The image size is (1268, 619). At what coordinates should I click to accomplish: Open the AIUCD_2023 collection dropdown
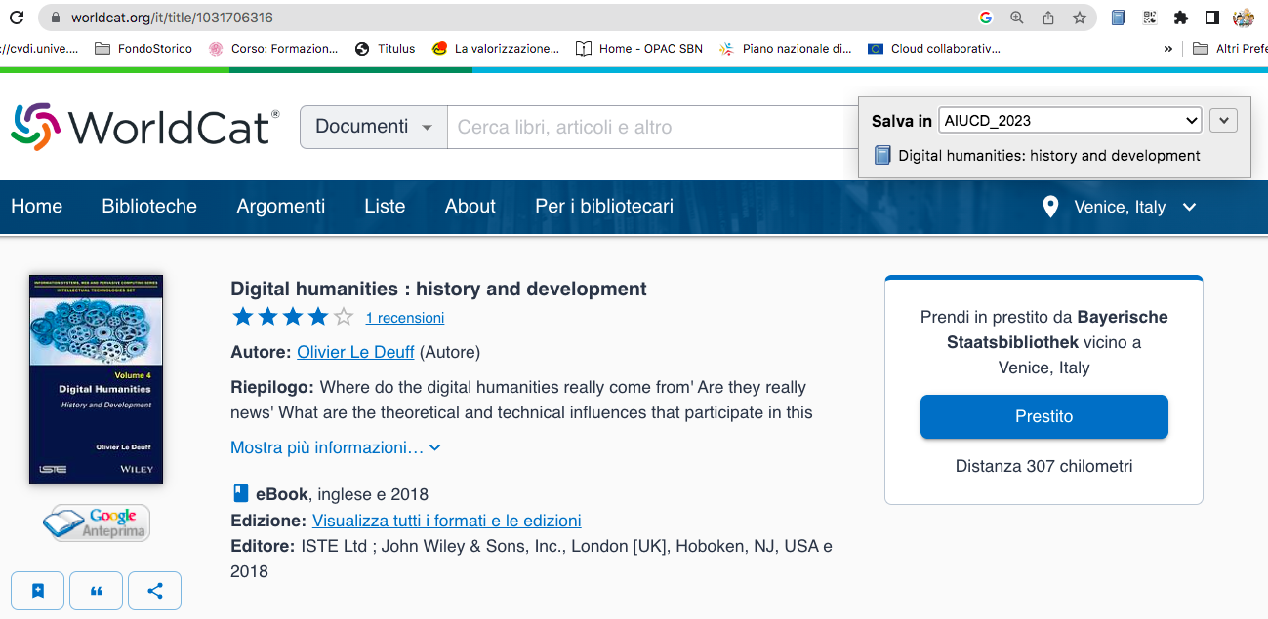(1070, 121)
